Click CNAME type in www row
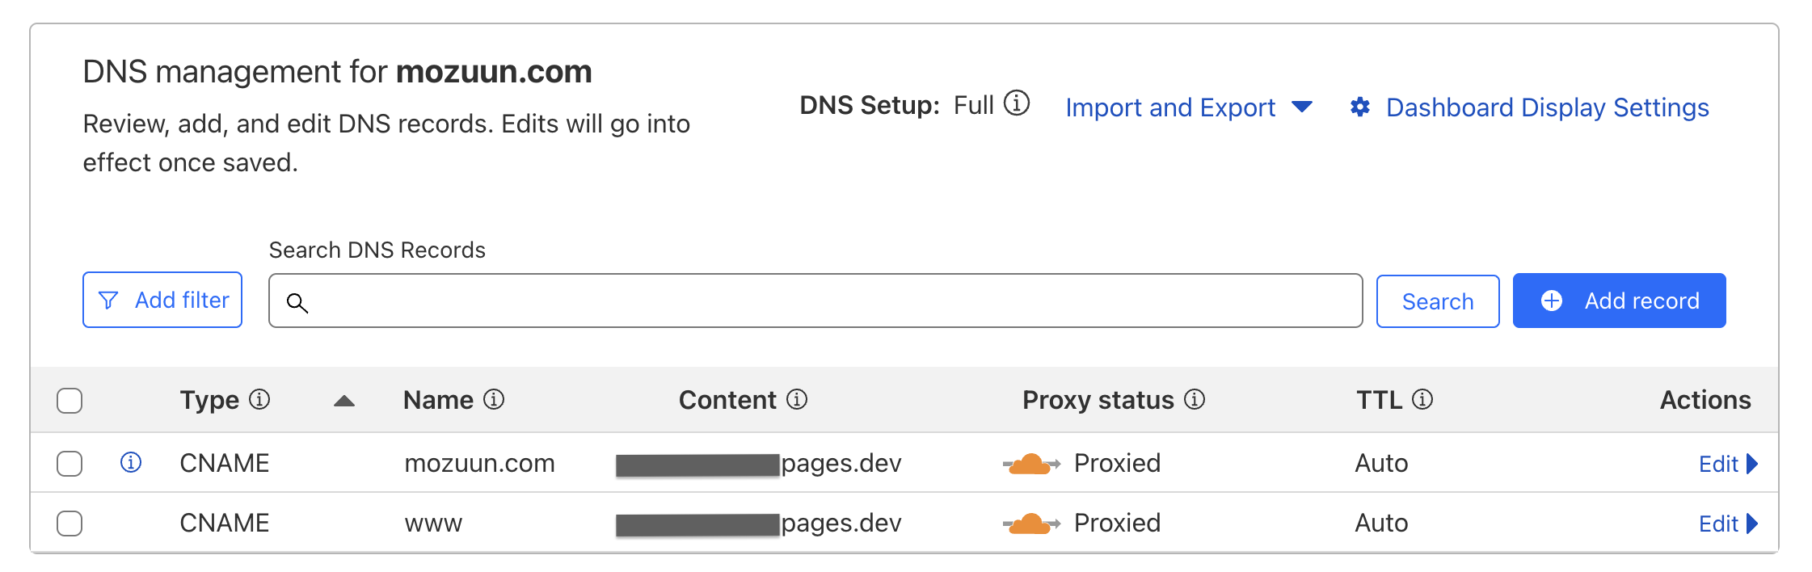1812x572 pixels. click(224, 523)
